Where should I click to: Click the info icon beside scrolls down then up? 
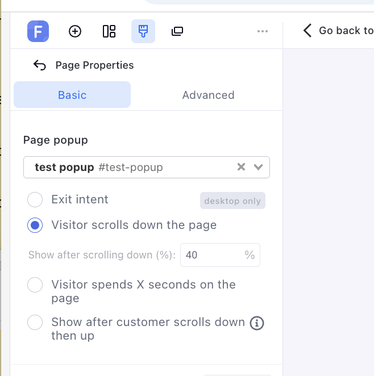point(257,323)
